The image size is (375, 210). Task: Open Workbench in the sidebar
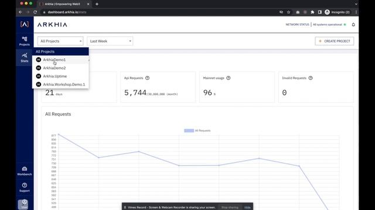[25, 171]
